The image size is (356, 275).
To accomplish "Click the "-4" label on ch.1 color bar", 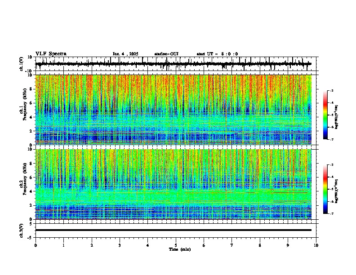I will (x=332, y=103).
